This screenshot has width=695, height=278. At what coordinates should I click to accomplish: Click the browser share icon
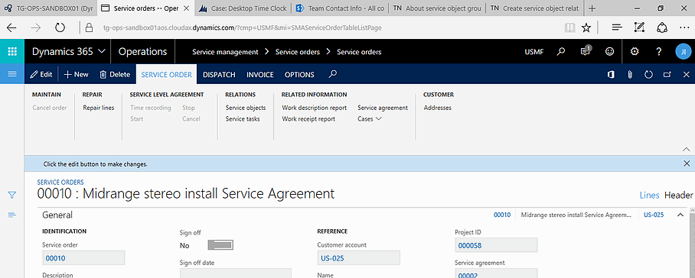[662, 27]
